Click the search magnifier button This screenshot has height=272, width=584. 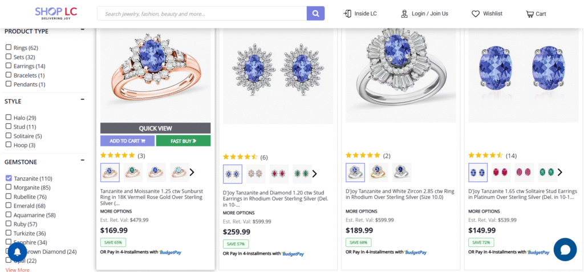point(315,14)
